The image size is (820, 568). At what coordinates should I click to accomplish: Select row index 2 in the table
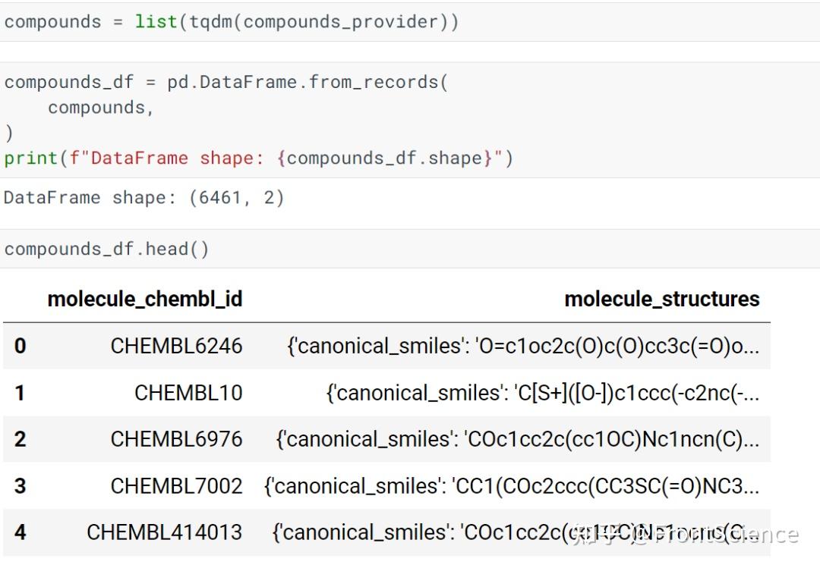20,439
